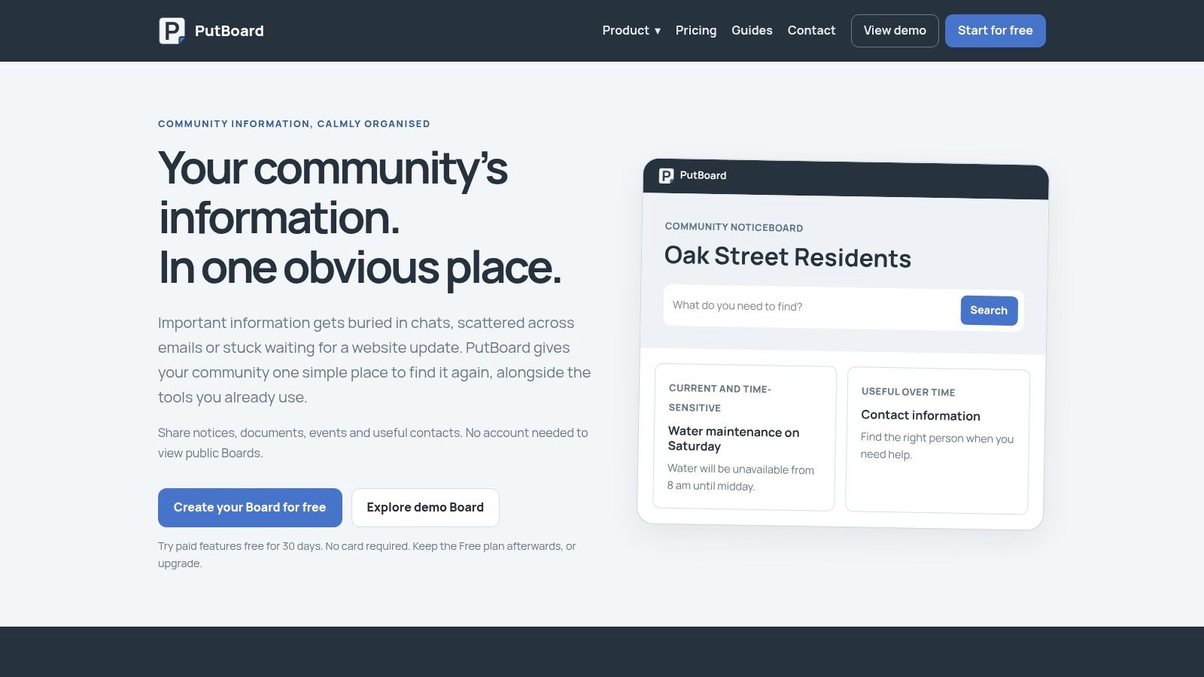Click the 'Share notices, documents, events' paragraph
The height and width of the screenshot is (677, 1204).
pyautogui.click(x=373, y=443)
